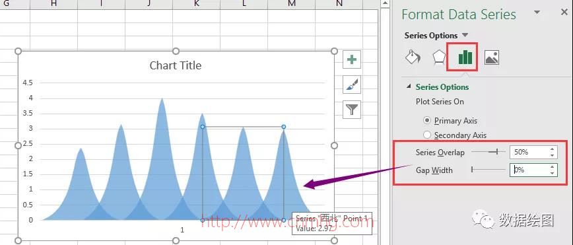Image resolution: width=573 pixels, height=245 pixels.
Task: Collapse the Series Options section triangle
Action: pos(409,87)
